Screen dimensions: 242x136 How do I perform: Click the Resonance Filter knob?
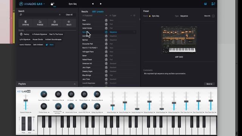(58, 94)
